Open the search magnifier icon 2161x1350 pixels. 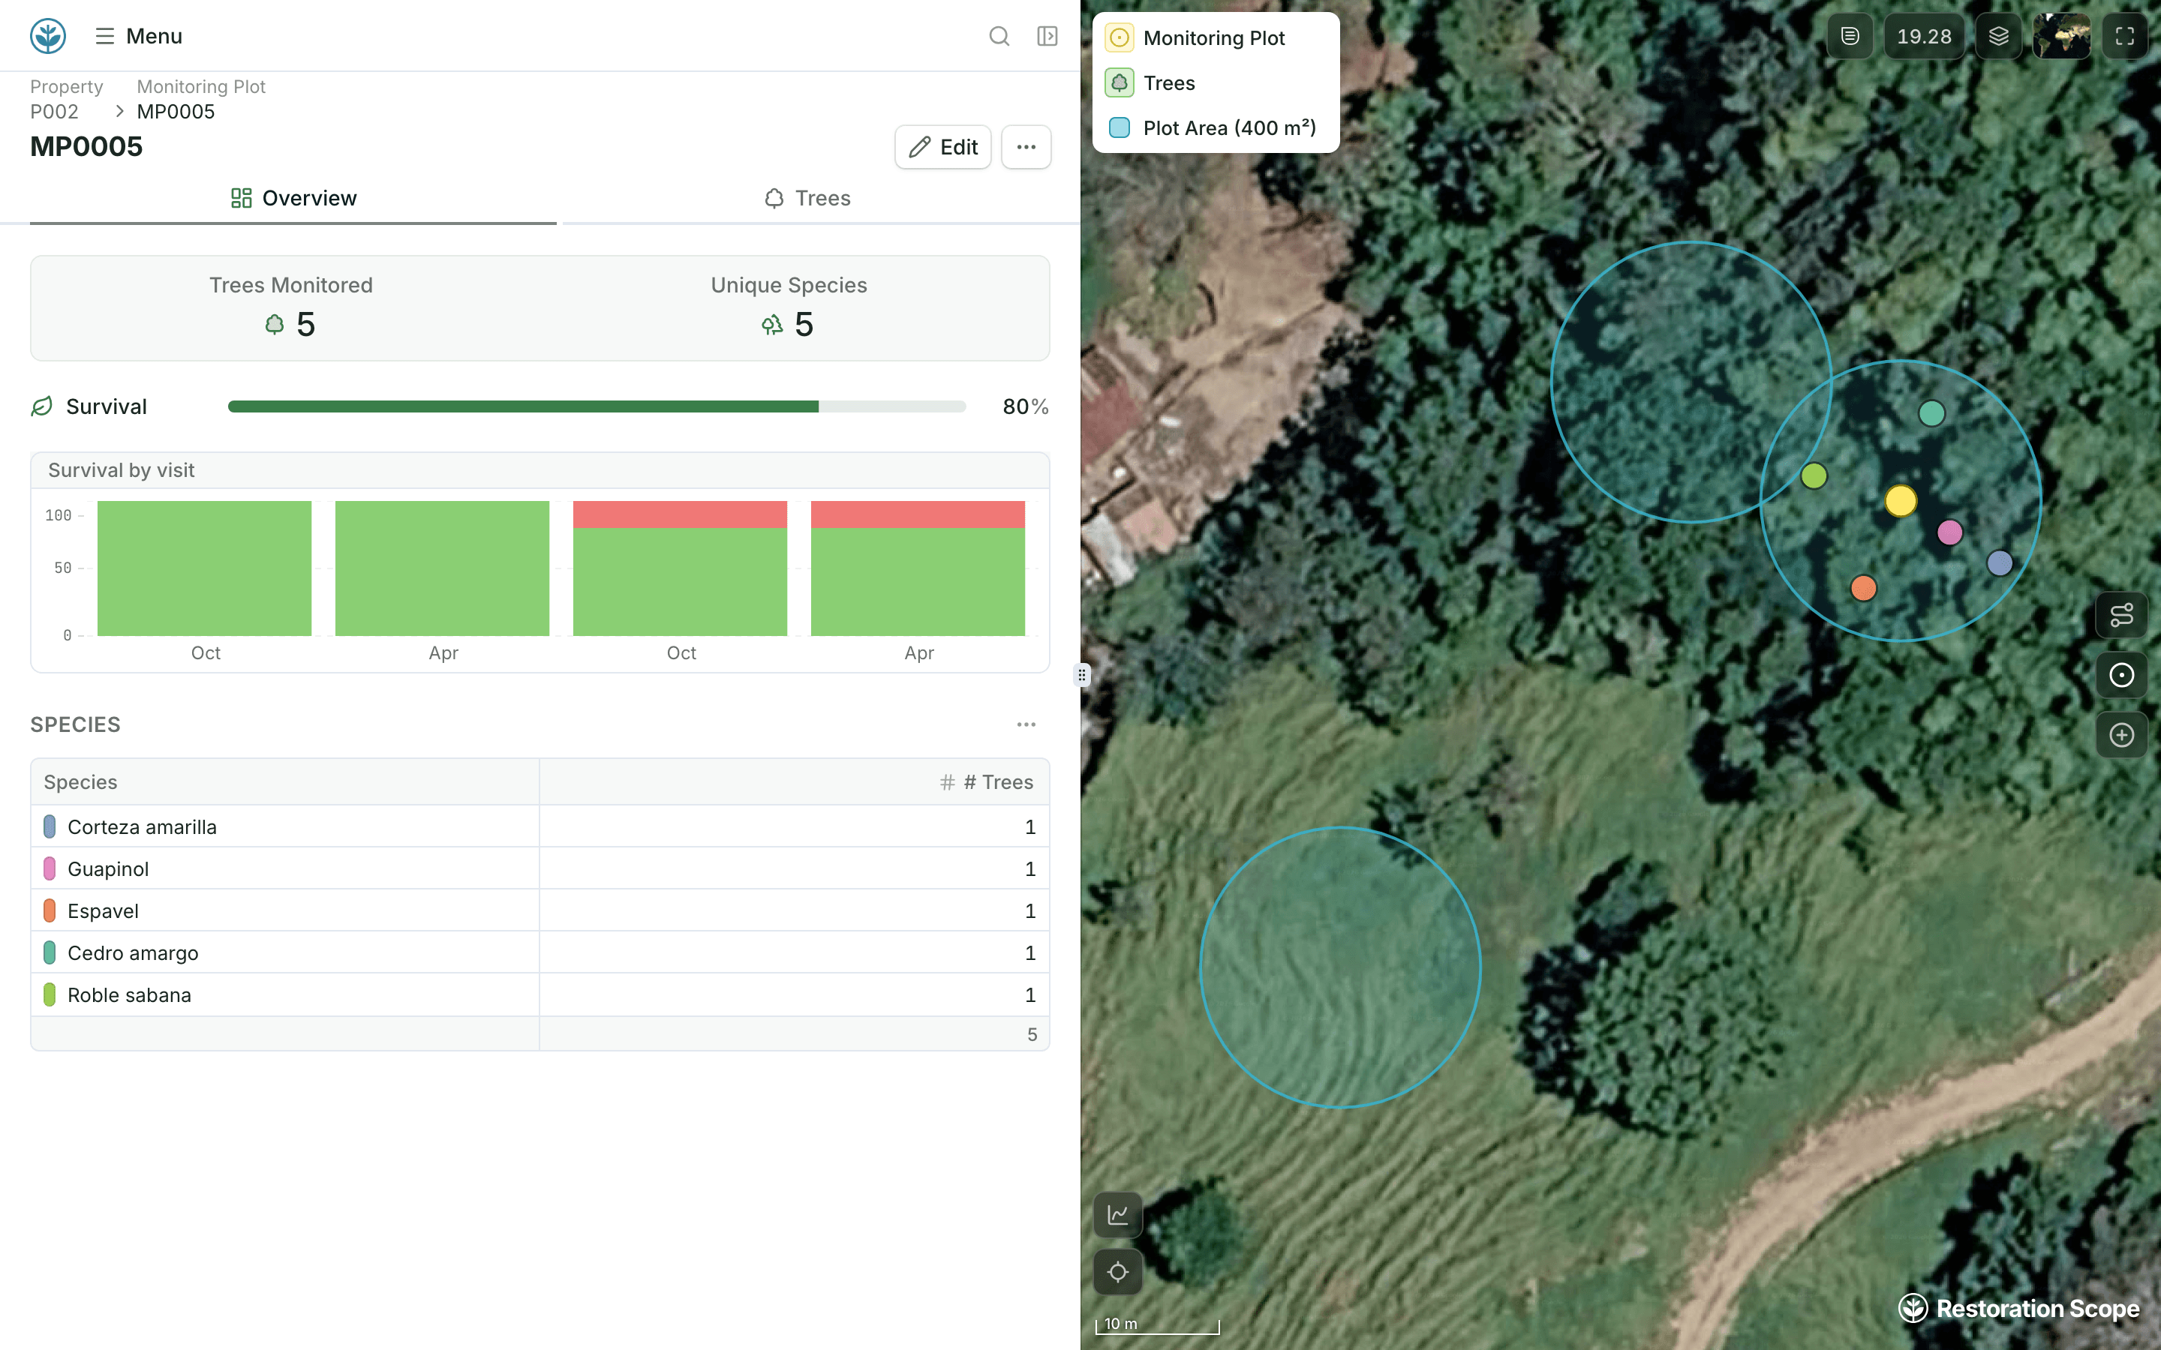pos(999,36)
